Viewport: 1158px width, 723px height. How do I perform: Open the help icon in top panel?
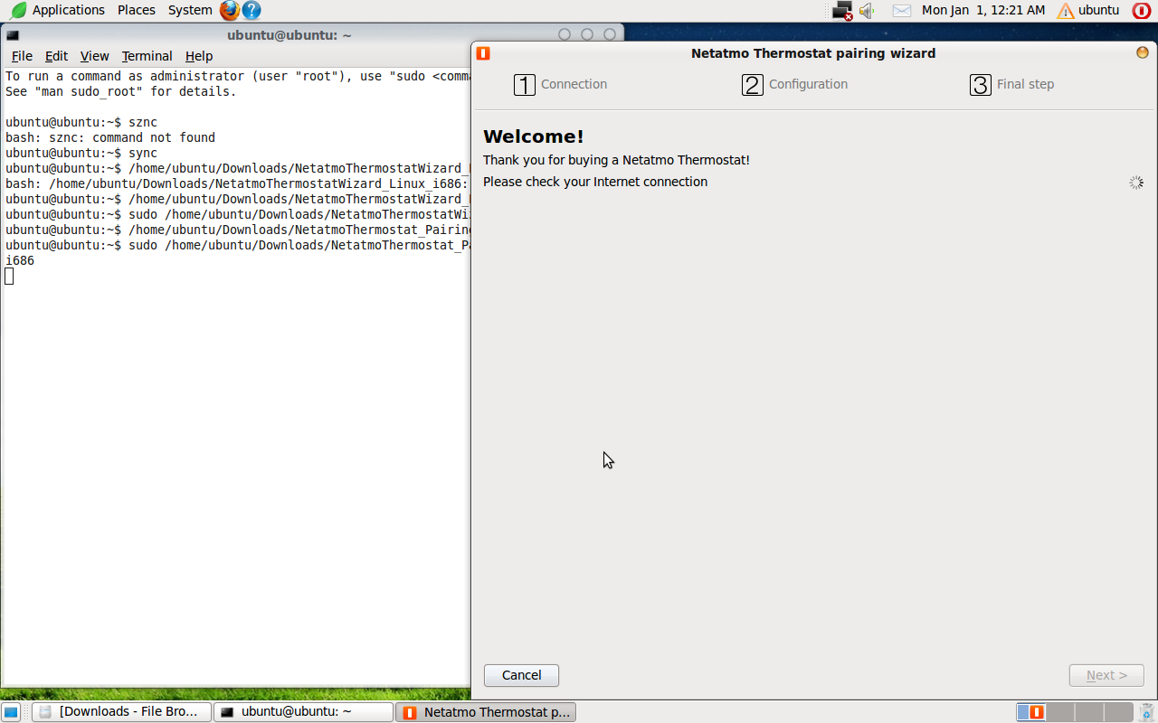tap(252, 10)
